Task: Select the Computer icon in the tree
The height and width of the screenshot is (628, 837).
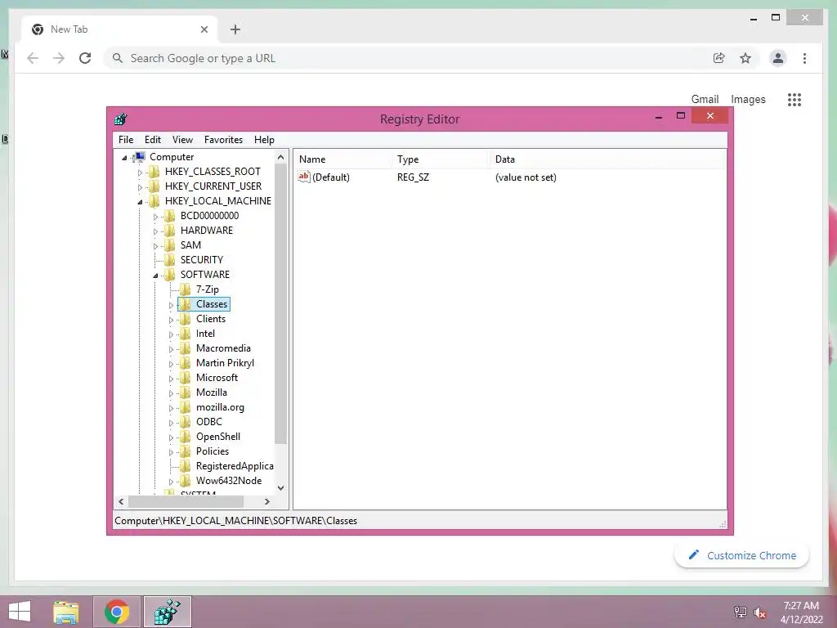Action: 140,157
